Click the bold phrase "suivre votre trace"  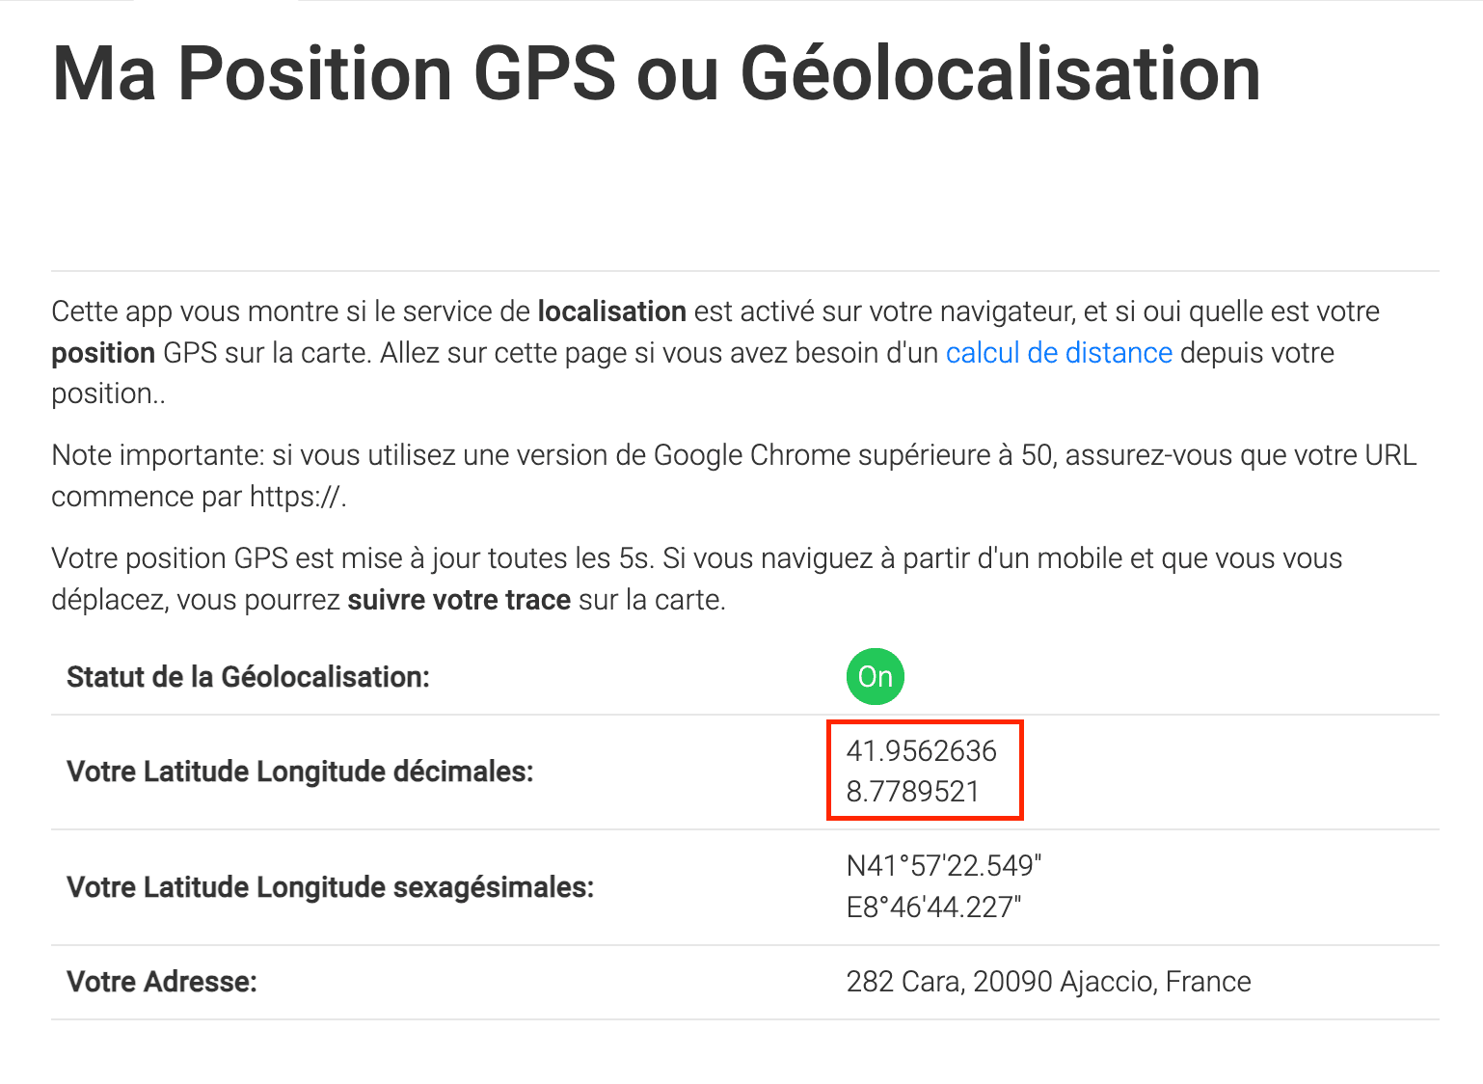(459, 600)
